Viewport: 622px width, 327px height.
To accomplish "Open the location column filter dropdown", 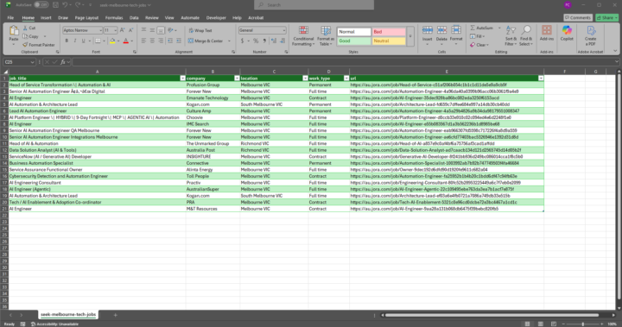I will coord(305,79).
